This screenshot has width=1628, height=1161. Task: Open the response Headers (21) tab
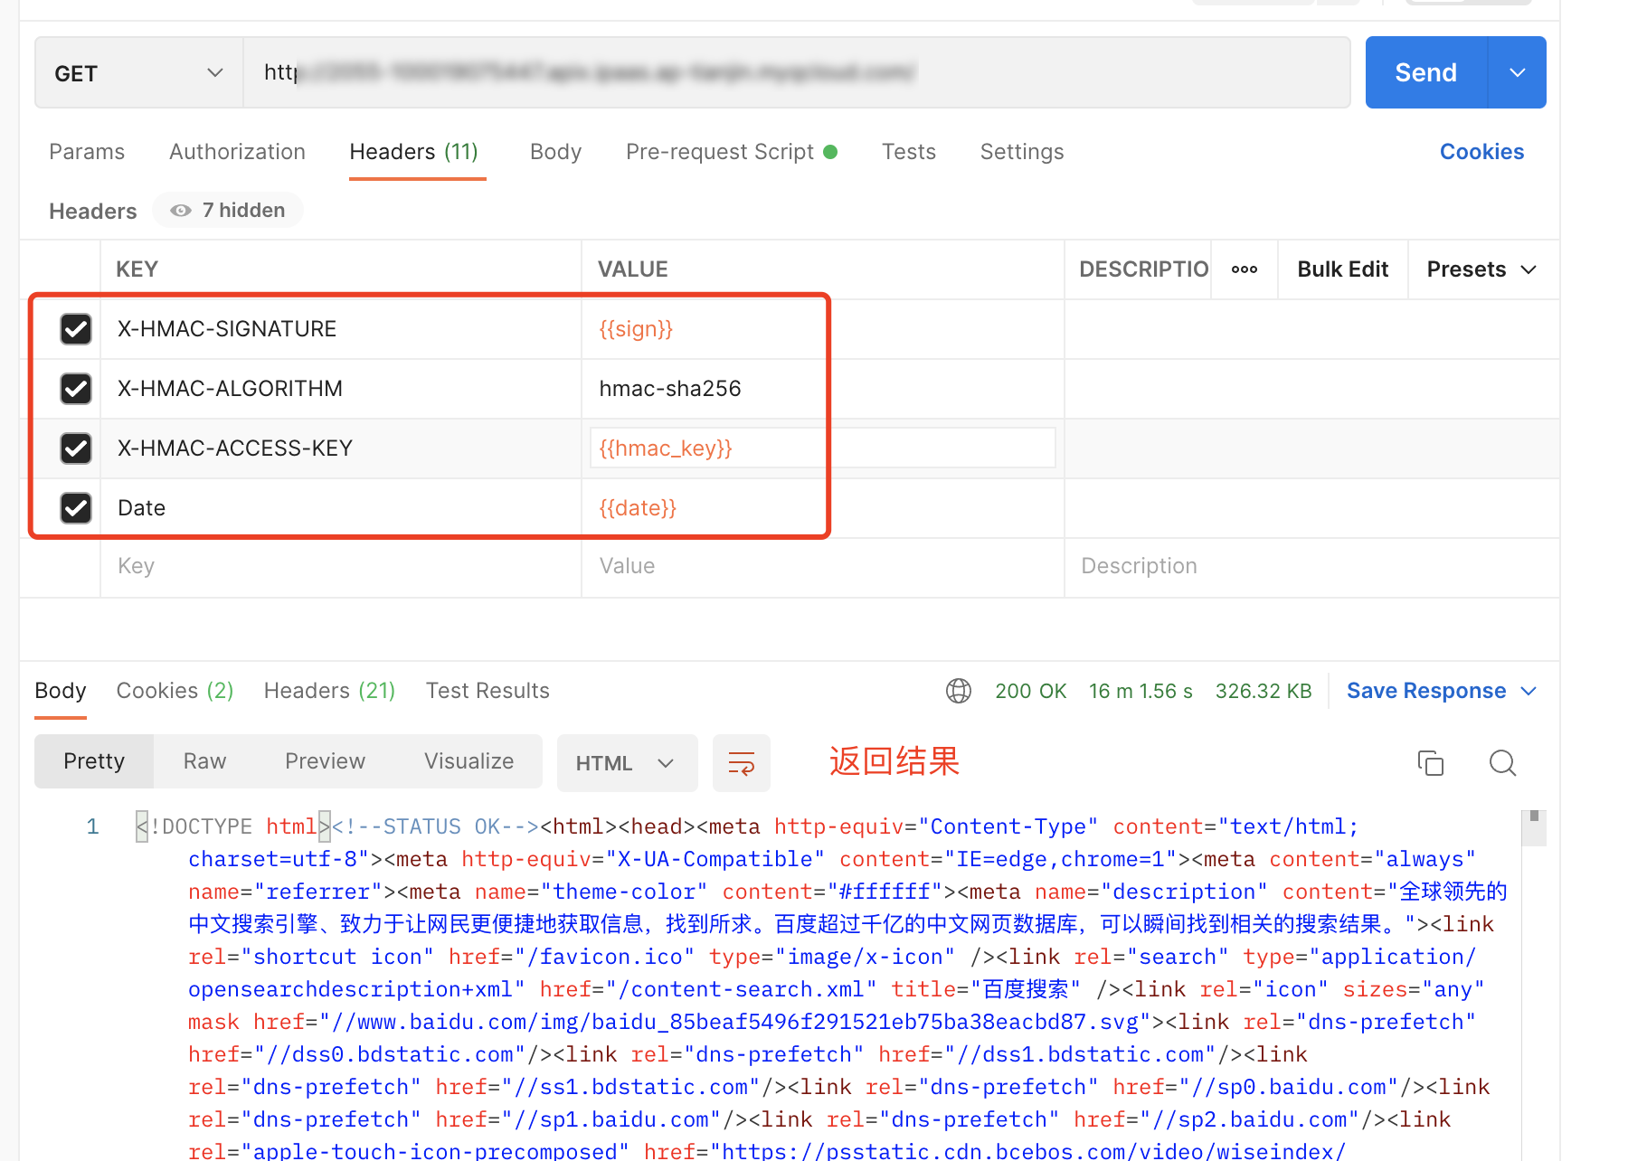329,691
